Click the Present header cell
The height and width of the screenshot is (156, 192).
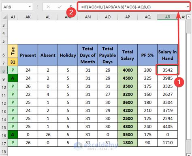[28, 55]
